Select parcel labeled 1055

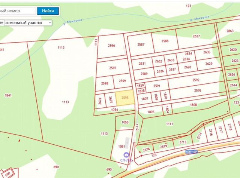125,122
